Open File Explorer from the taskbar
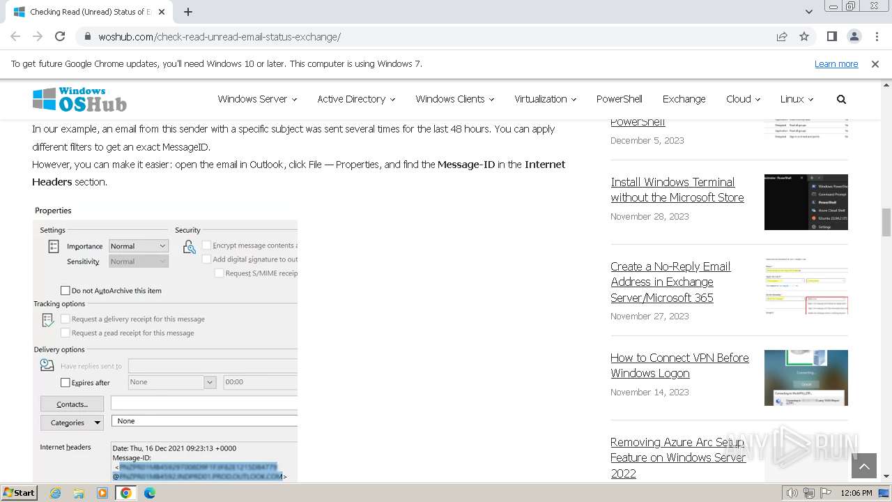 coord(79,493)
